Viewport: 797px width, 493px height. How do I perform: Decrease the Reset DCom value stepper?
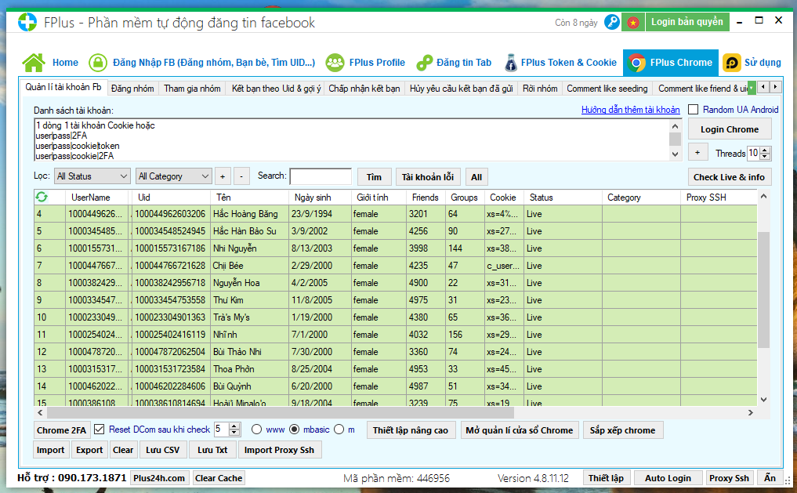click(x=234, y=433)
